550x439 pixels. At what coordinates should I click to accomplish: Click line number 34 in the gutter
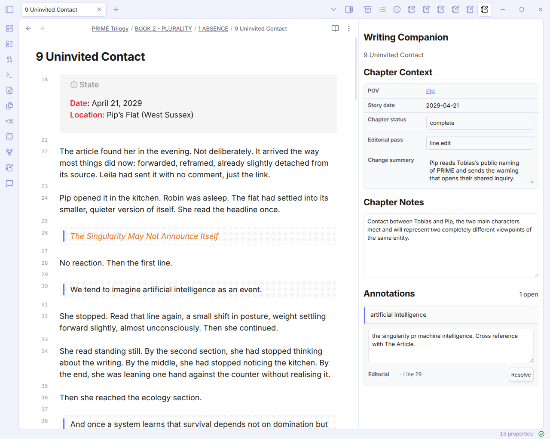pyautogui.click(x=45, y=351)
